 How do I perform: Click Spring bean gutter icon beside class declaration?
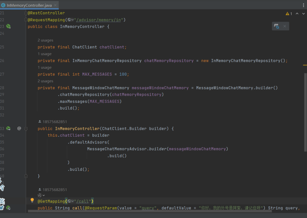(9, 26)
